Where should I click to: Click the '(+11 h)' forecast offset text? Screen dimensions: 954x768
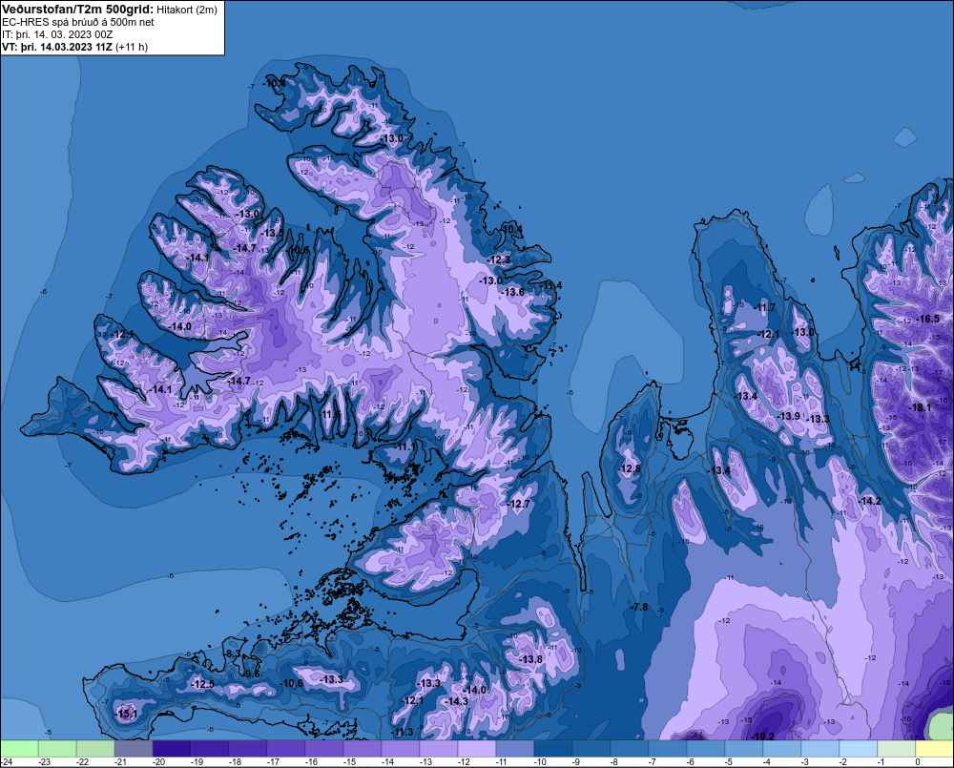pyautogui.click(x=132, y=47)
